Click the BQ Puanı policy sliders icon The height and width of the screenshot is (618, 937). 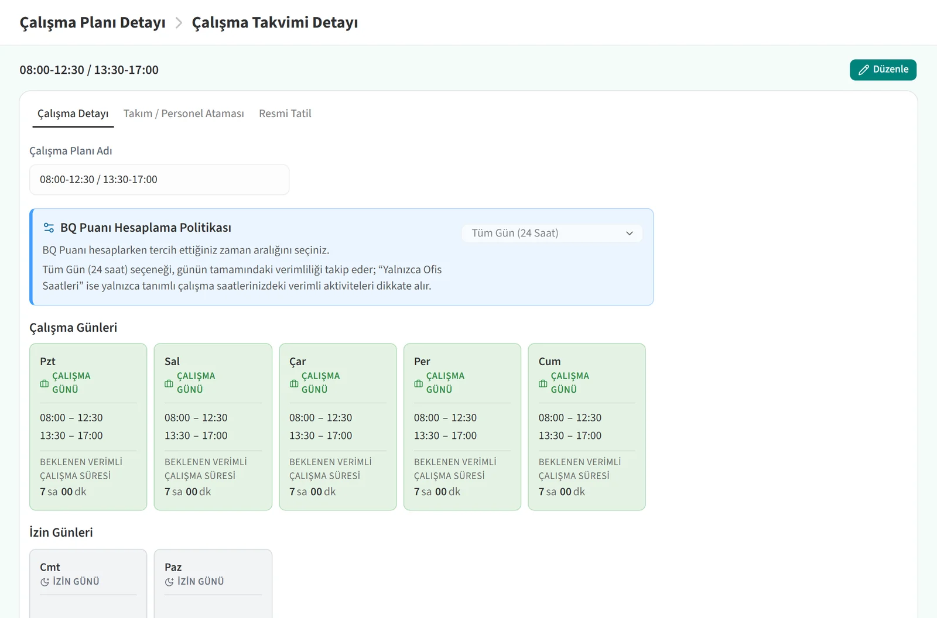pos(49,228)
